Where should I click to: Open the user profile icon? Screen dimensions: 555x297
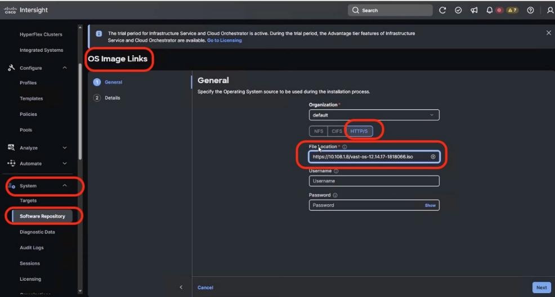(550, 10)
